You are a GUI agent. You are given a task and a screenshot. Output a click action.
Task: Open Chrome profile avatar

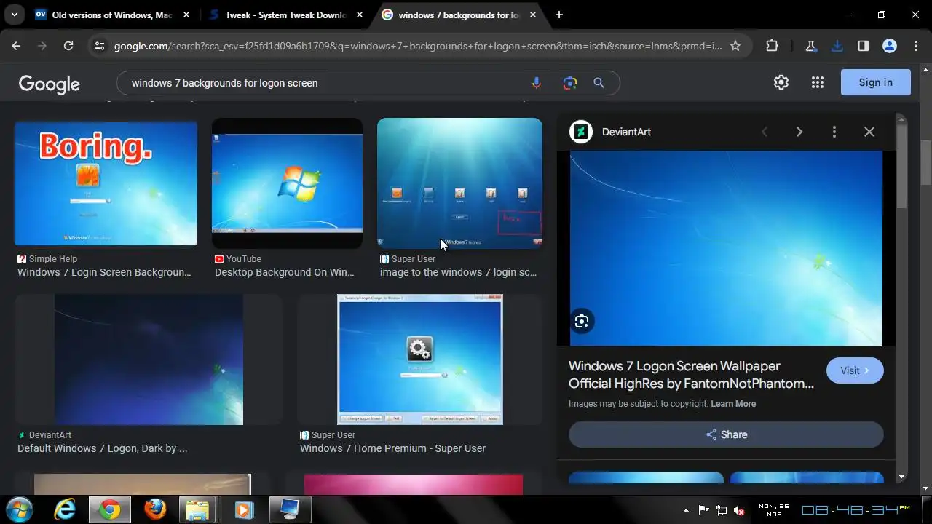point(890,46)
